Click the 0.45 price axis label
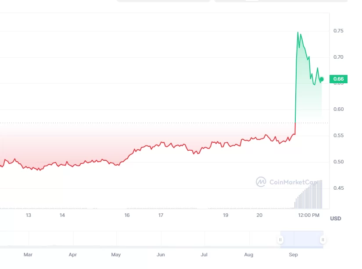The height and width of the screenshot is (269, 362). [338, 188]
